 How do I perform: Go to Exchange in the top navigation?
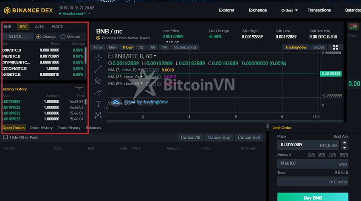pos(258,10)
